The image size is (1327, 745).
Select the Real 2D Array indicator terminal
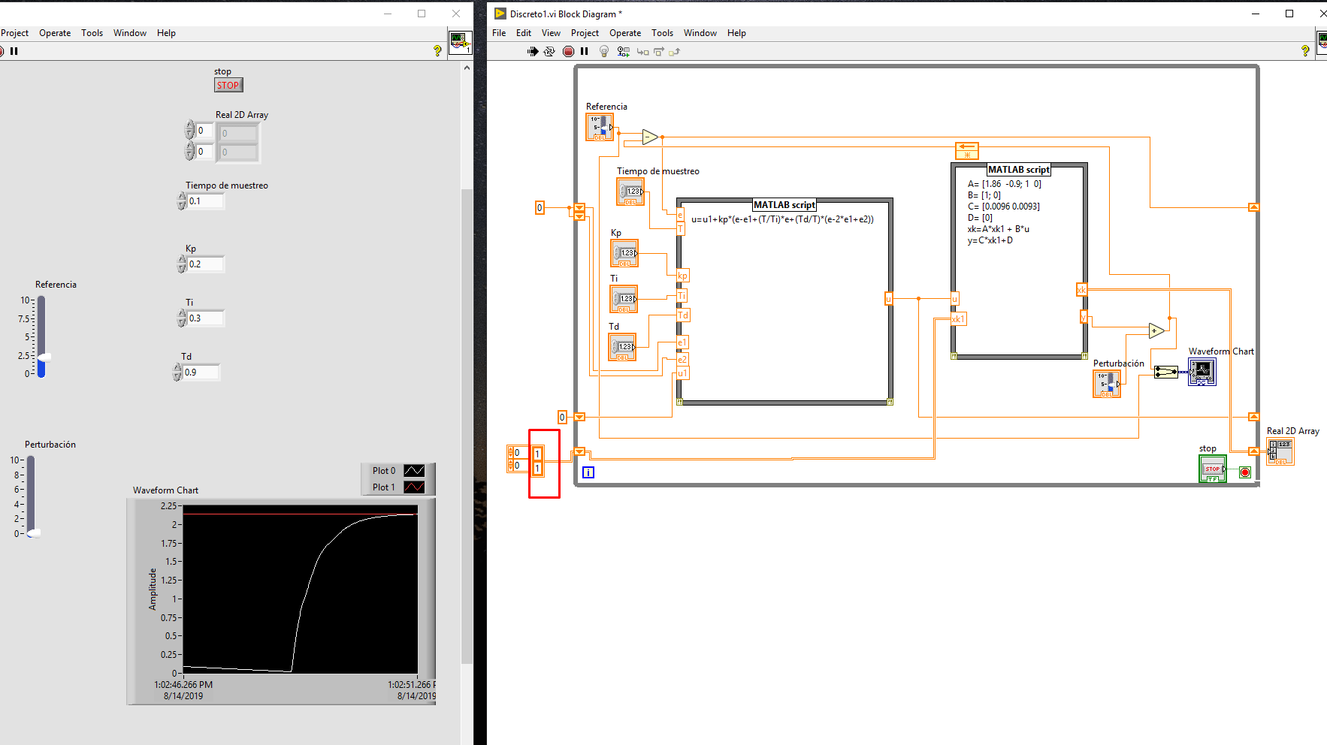(1281, 452)
